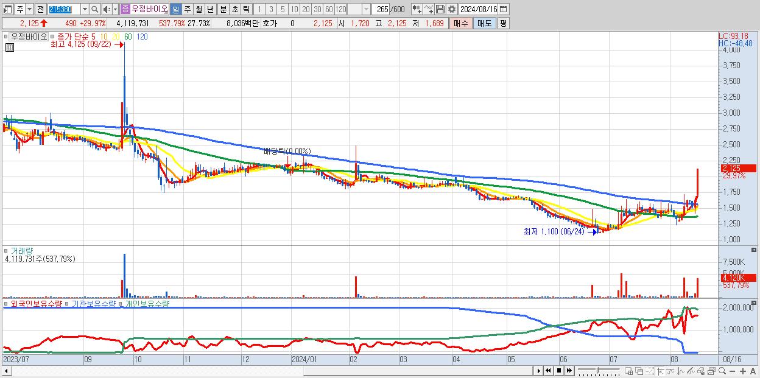Toggle the 외국인보유수량 series marker
The height and width of the screenshot is (378, 760).
pos(6,303)
